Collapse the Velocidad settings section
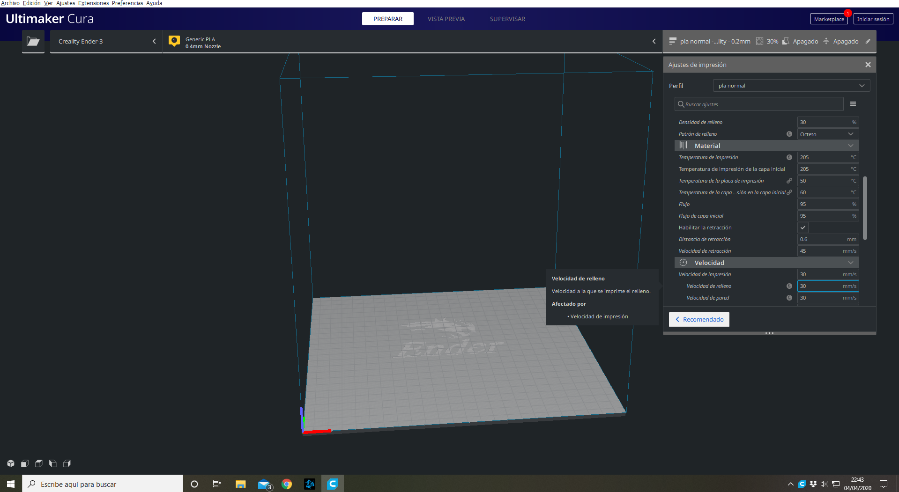This screenshot has height=492, width=899. click(766, 263)
